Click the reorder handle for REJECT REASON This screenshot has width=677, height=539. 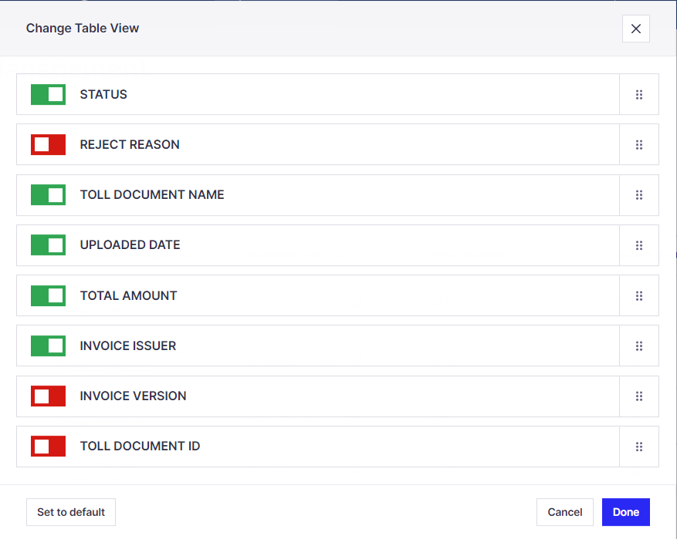(639, 144)
